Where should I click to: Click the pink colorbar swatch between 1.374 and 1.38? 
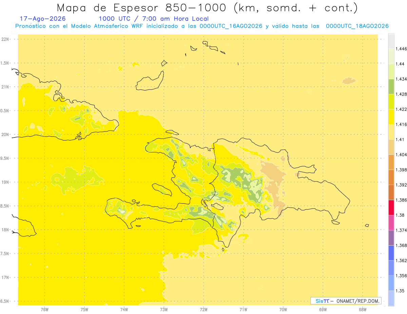coord(391,223)
